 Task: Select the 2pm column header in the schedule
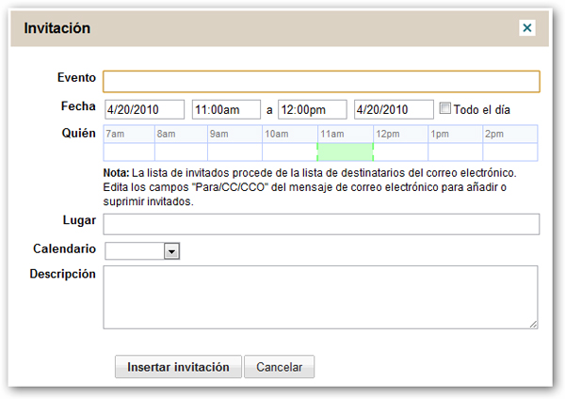click(510, 134)
